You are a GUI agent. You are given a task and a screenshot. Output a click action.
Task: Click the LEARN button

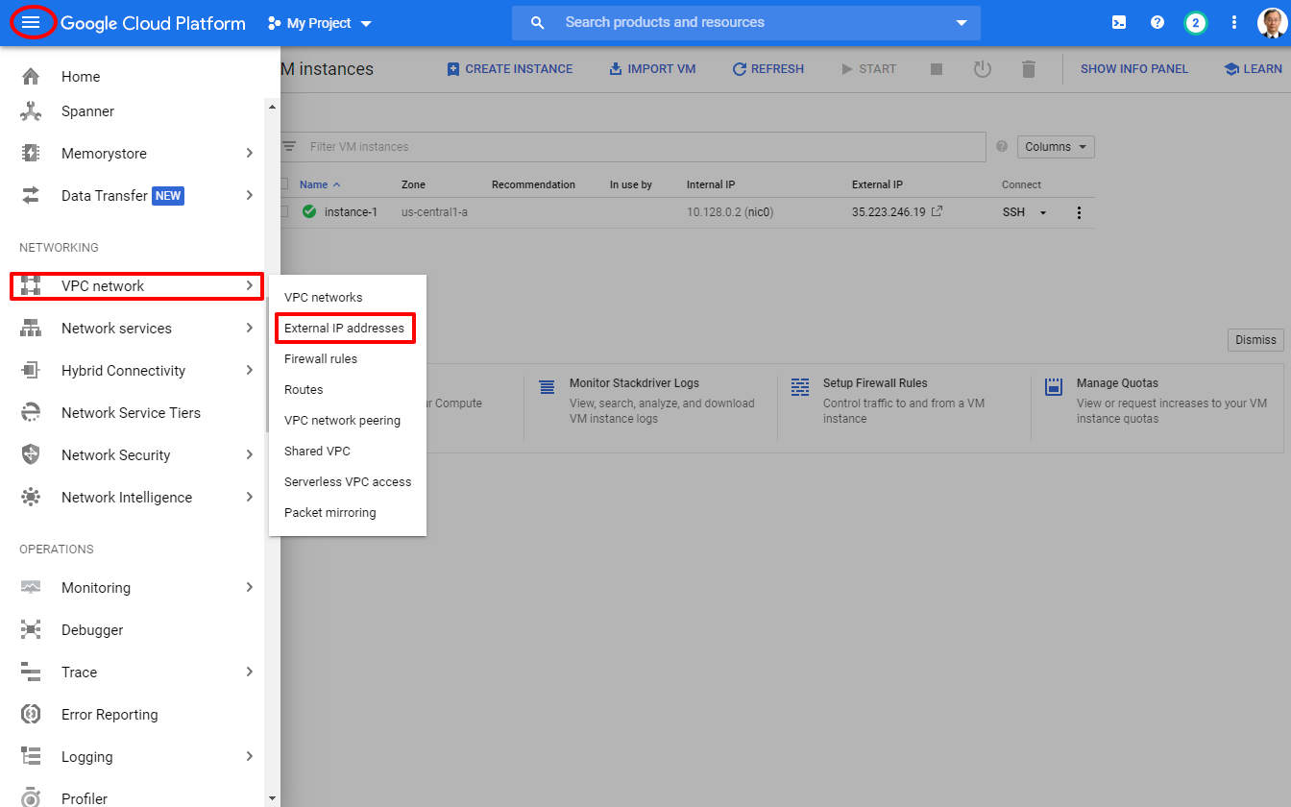(x=1254, y=69)
